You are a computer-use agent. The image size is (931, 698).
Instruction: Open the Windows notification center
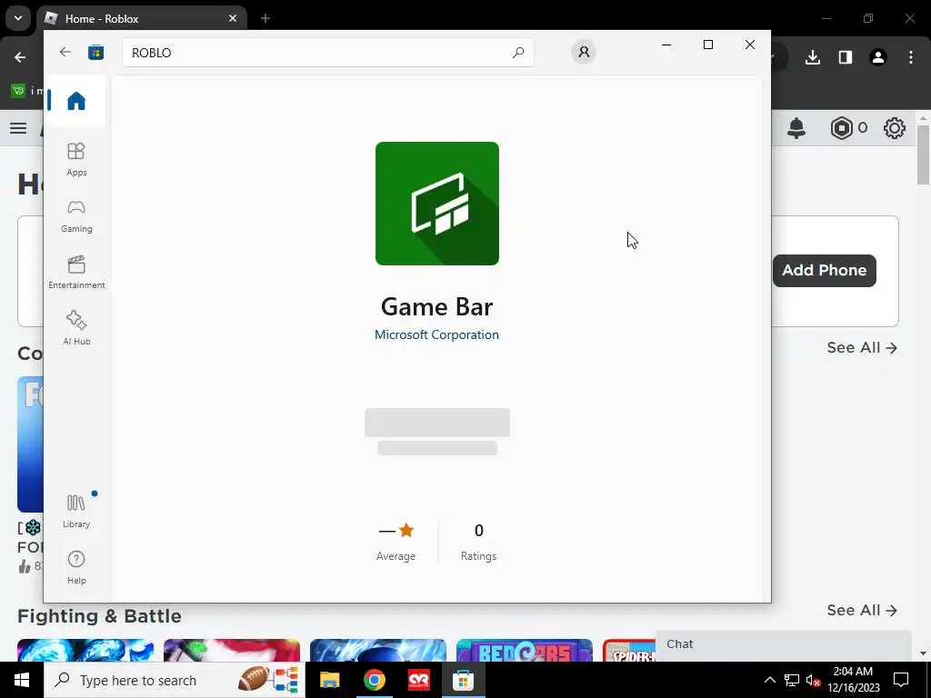click(901, 680)
